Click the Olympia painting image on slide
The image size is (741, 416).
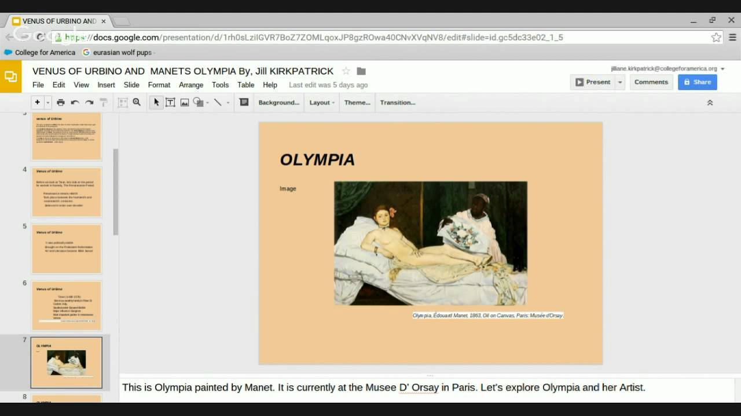click(x=431, y=243)
